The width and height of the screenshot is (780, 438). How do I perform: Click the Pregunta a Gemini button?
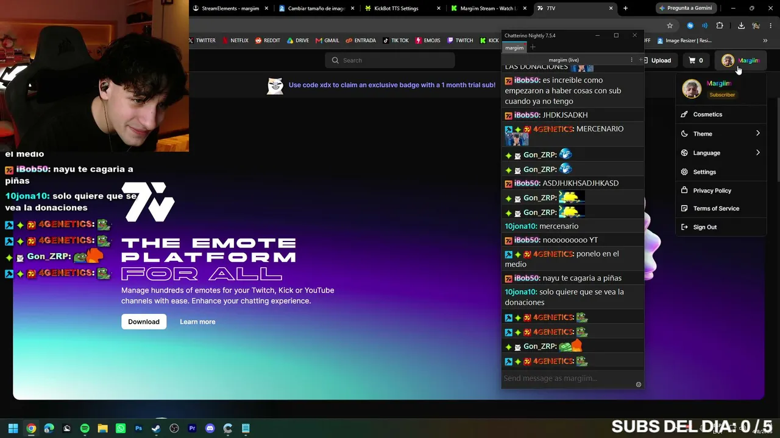click(686, 9)
